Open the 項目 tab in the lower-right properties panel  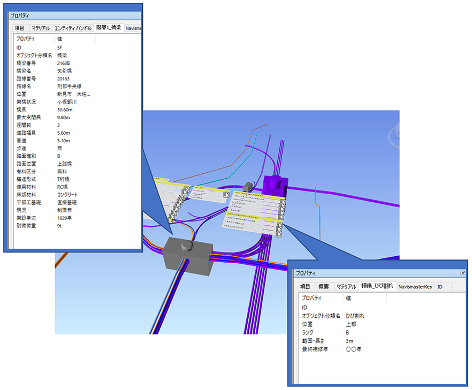[x=305, y=286]
